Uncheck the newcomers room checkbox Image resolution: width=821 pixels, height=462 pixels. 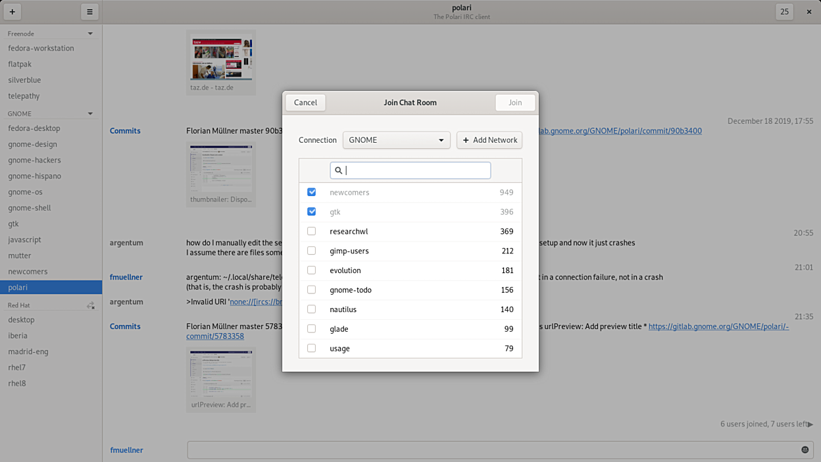coord(312,192)
